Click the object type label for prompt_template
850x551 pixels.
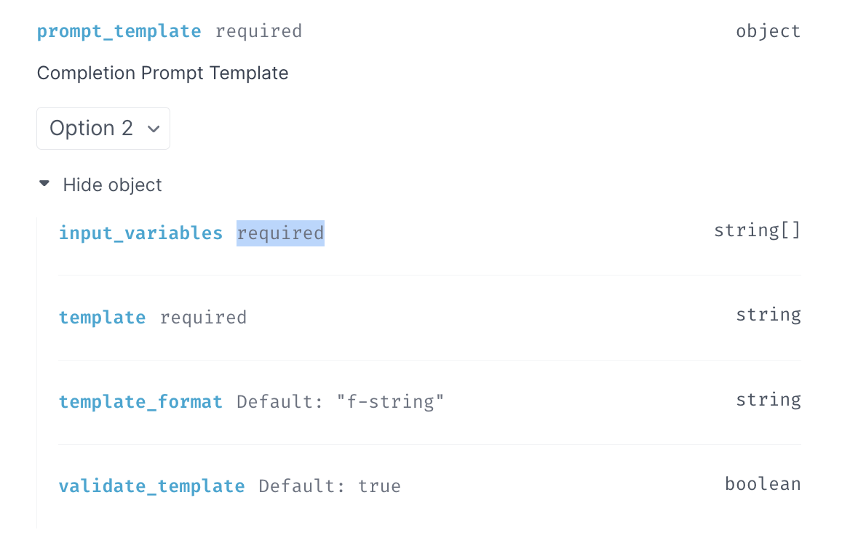(768, 31)
